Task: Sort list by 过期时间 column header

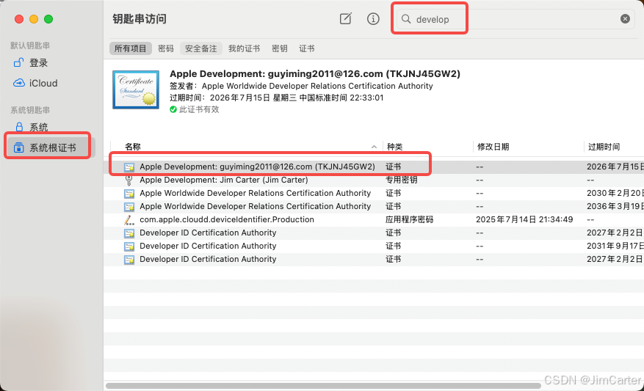Action: pyautogui.click(x=604, y=147)
